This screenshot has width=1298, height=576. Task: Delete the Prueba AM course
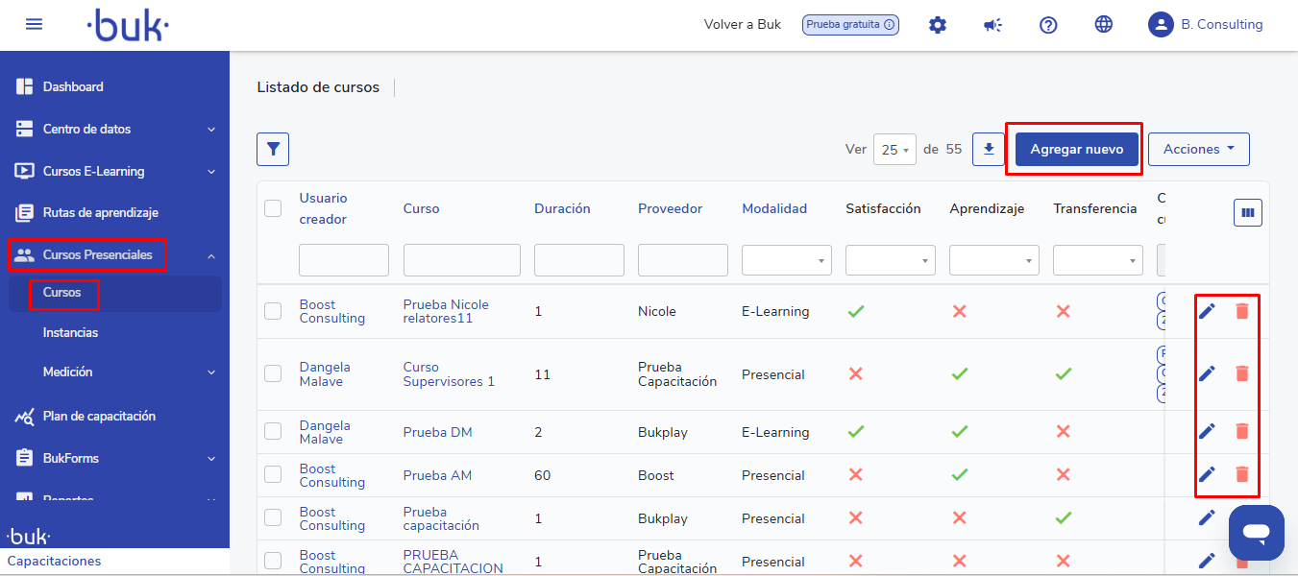click(1241, 474)
